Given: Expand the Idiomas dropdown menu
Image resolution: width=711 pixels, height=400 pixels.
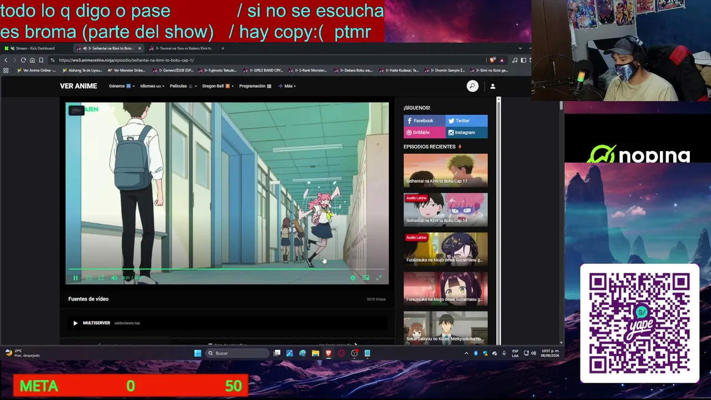Looking at the screenshot, I should tap(152, 86).
